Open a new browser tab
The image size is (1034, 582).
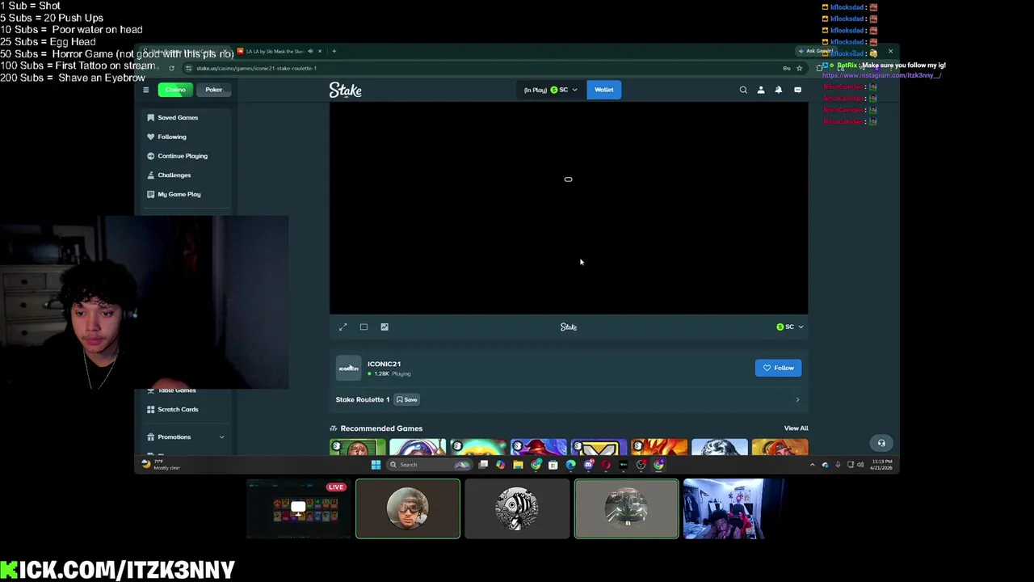pos(334,51)
